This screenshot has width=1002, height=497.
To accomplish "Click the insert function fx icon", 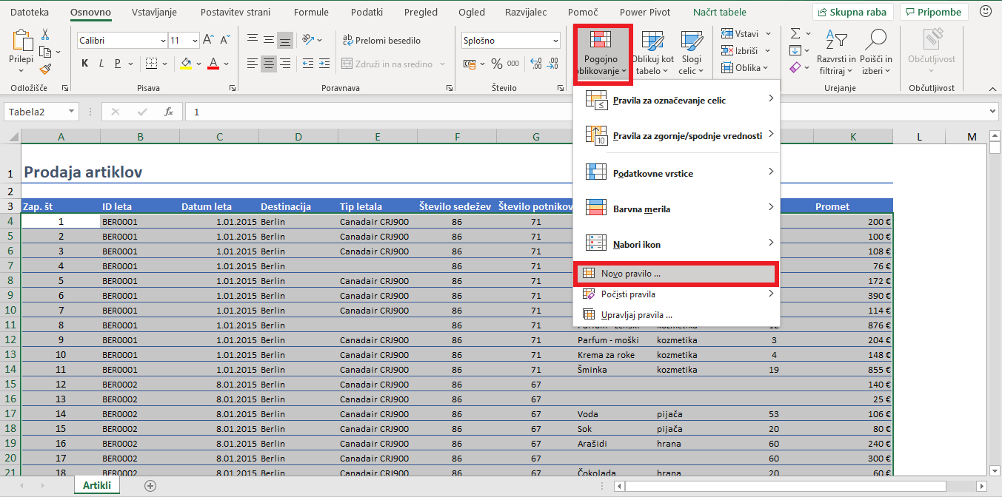I will click(x=169, y=112).
